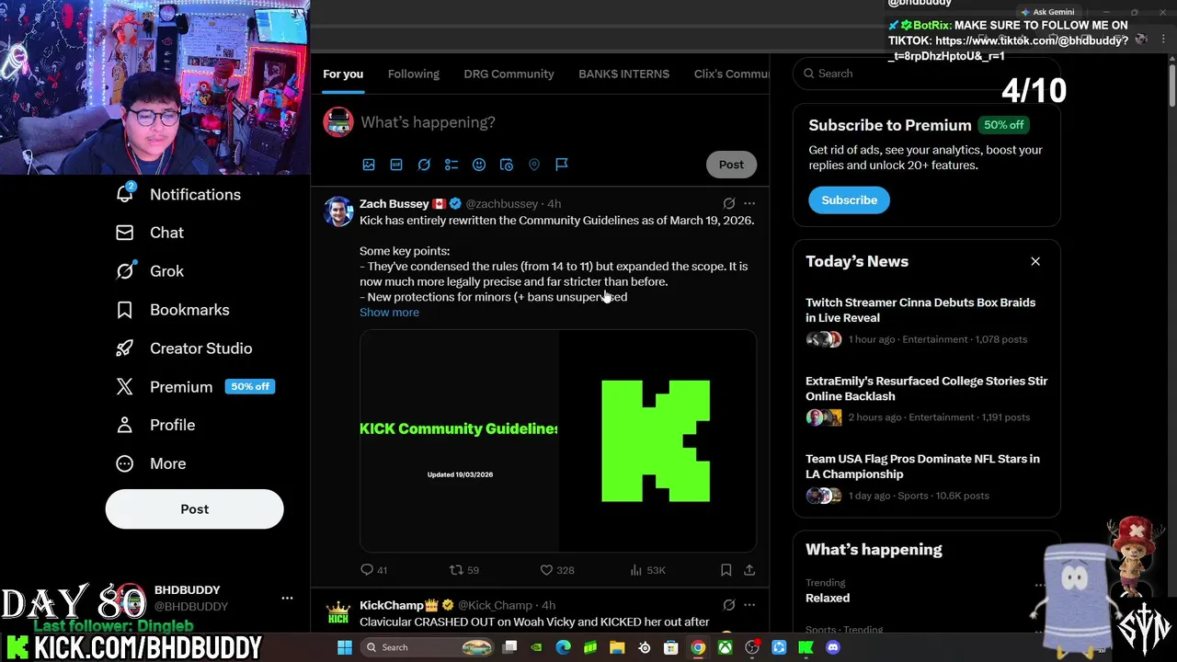Open the DRG Community tab
The height and width of the screenshot is (662, 1177).
(509, 74)
